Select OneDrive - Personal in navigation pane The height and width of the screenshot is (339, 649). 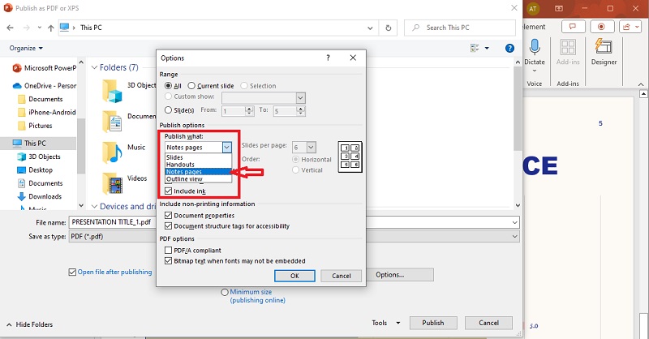[x=44, y=86]
